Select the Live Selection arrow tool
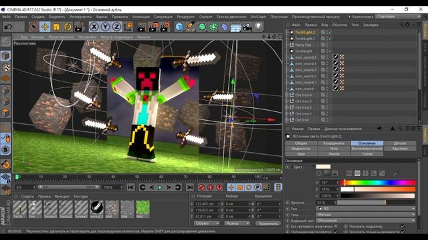This screenshot has width=428, height=240. pyautogui.click(x=33, y=27)
